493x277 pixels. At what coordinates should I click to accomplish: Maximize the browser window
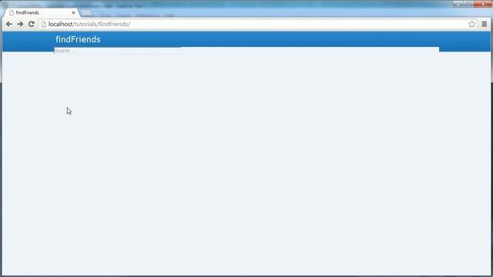point(468,4)
